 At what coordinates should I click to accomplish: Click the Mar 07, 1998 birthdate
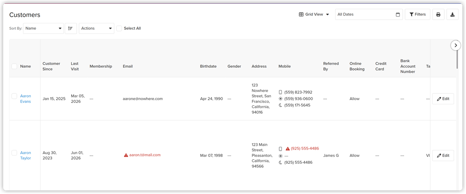pos(211,156)
